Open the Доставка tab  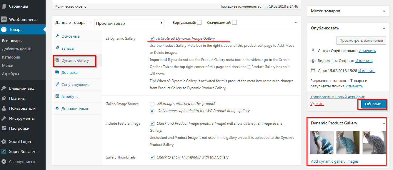pos(69,72)
